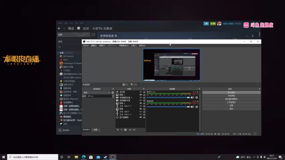Click Steam's library search magnifier icon
285x160 pixels.
(59, 47)
